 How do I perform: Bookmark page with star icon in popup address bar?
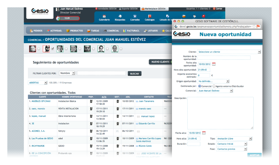pyautogui.click(x=254, y=26)
